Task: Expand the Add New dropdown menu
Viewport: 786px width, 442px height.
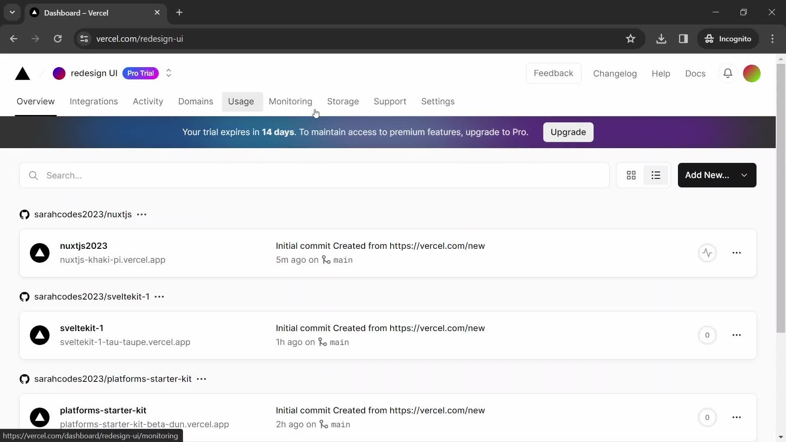Action: [744, 175]
